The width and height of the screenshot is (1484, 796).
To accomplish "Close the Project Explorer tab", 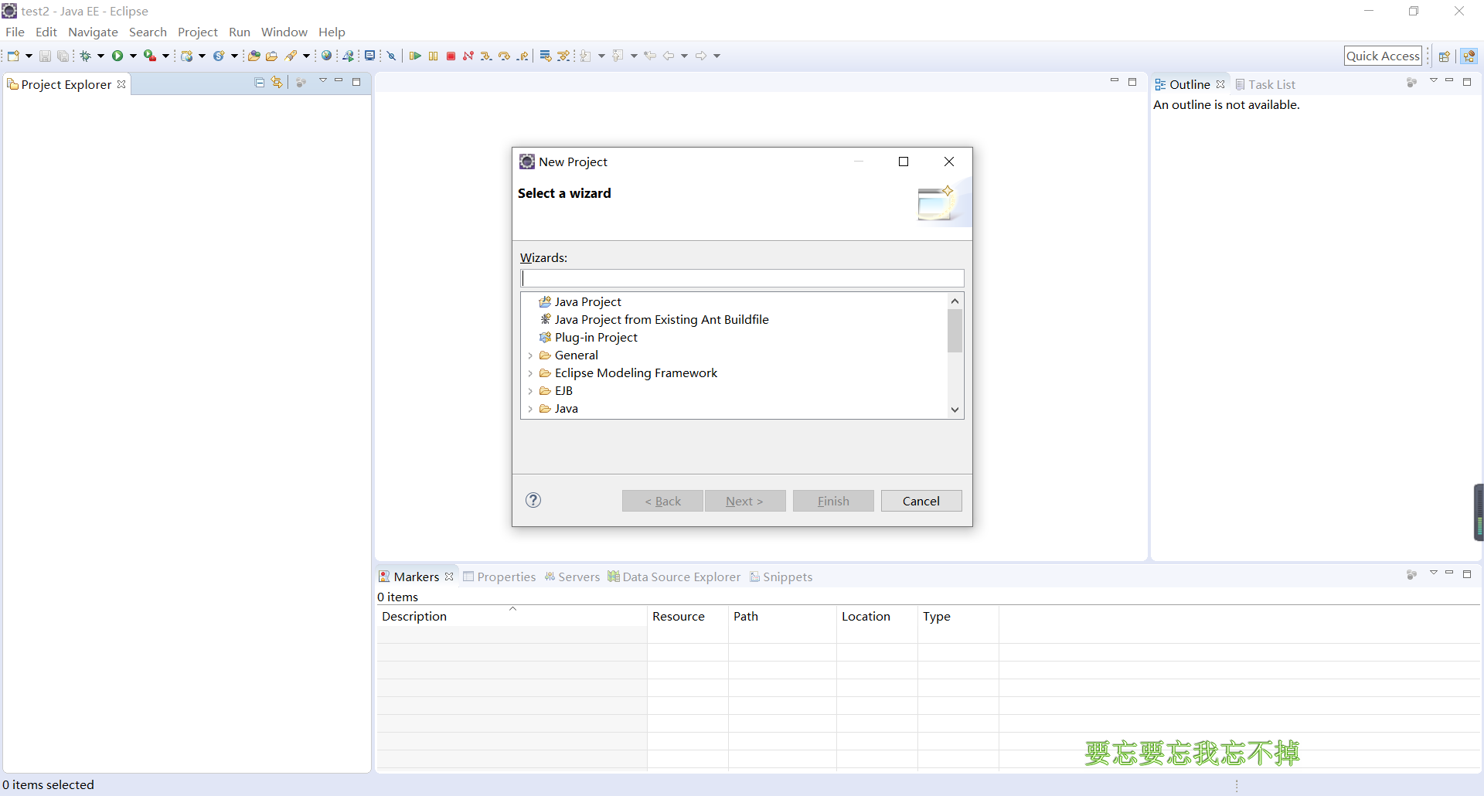I will (121, 84).
